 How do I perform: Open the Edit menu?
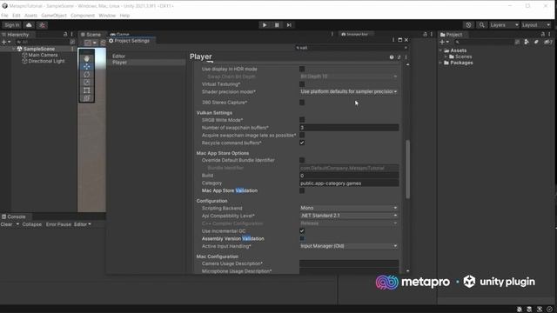point(17,16)
